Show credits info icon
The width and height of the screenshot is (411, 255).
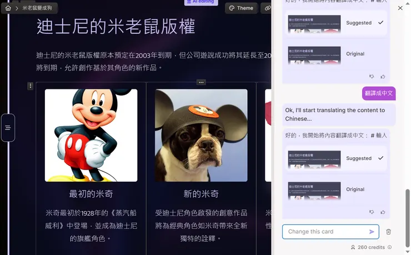(389, 247)
